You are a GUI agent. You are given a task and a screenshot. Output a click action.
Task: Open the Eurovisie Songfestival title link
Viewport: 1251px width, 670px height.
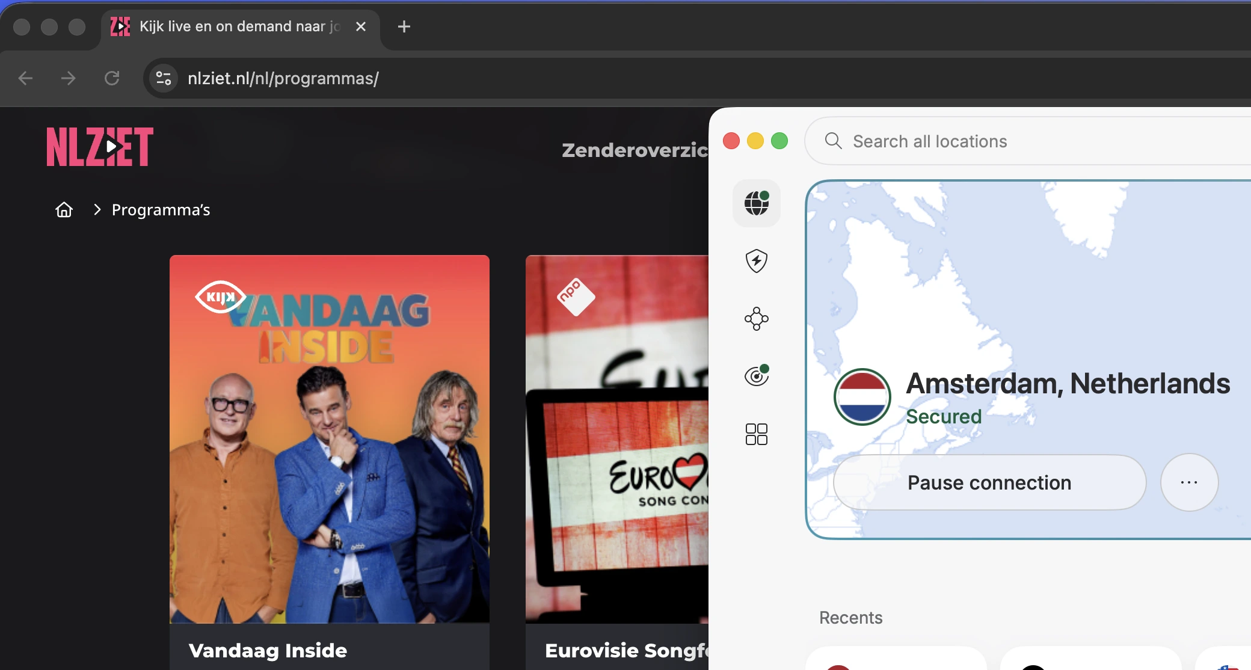click(627, 650)
